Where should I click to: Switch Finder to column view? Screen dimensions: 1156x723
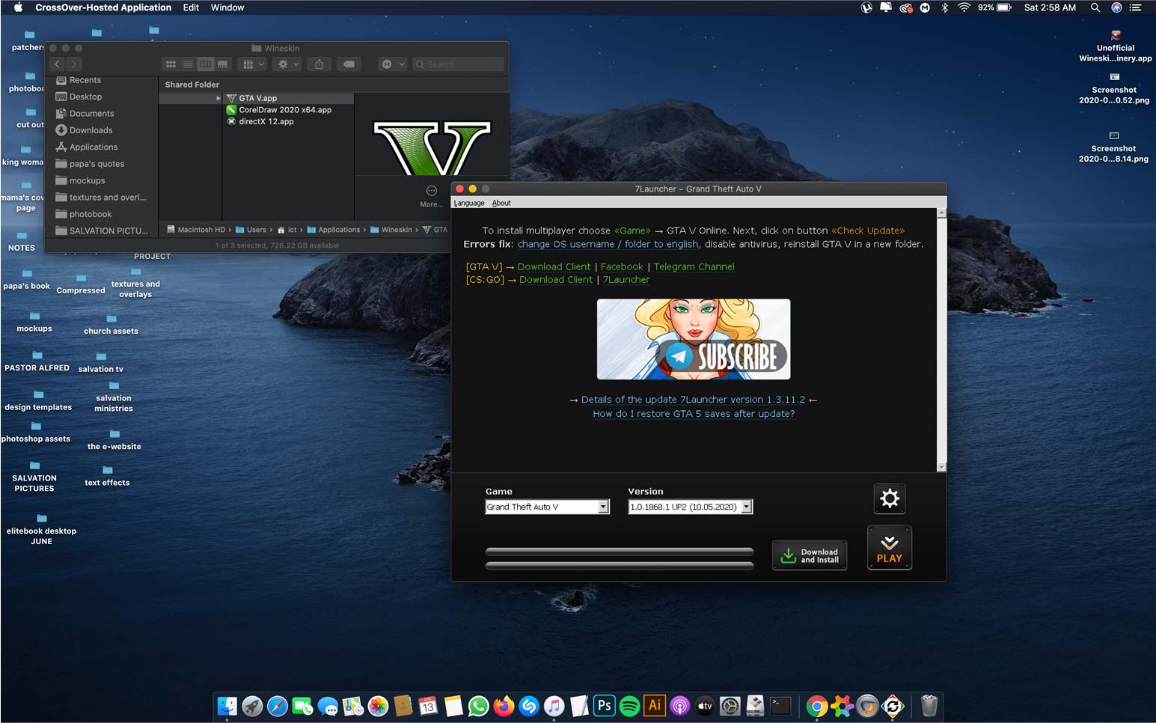205,64
